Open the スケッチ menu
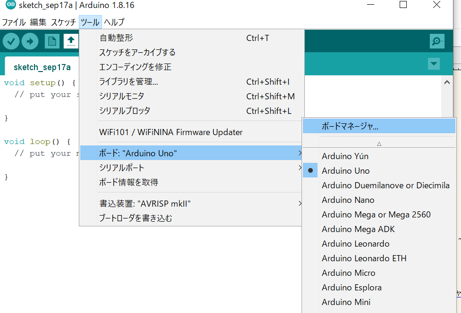Viewport: 461px width, 313px height. (x=64, y=22)
